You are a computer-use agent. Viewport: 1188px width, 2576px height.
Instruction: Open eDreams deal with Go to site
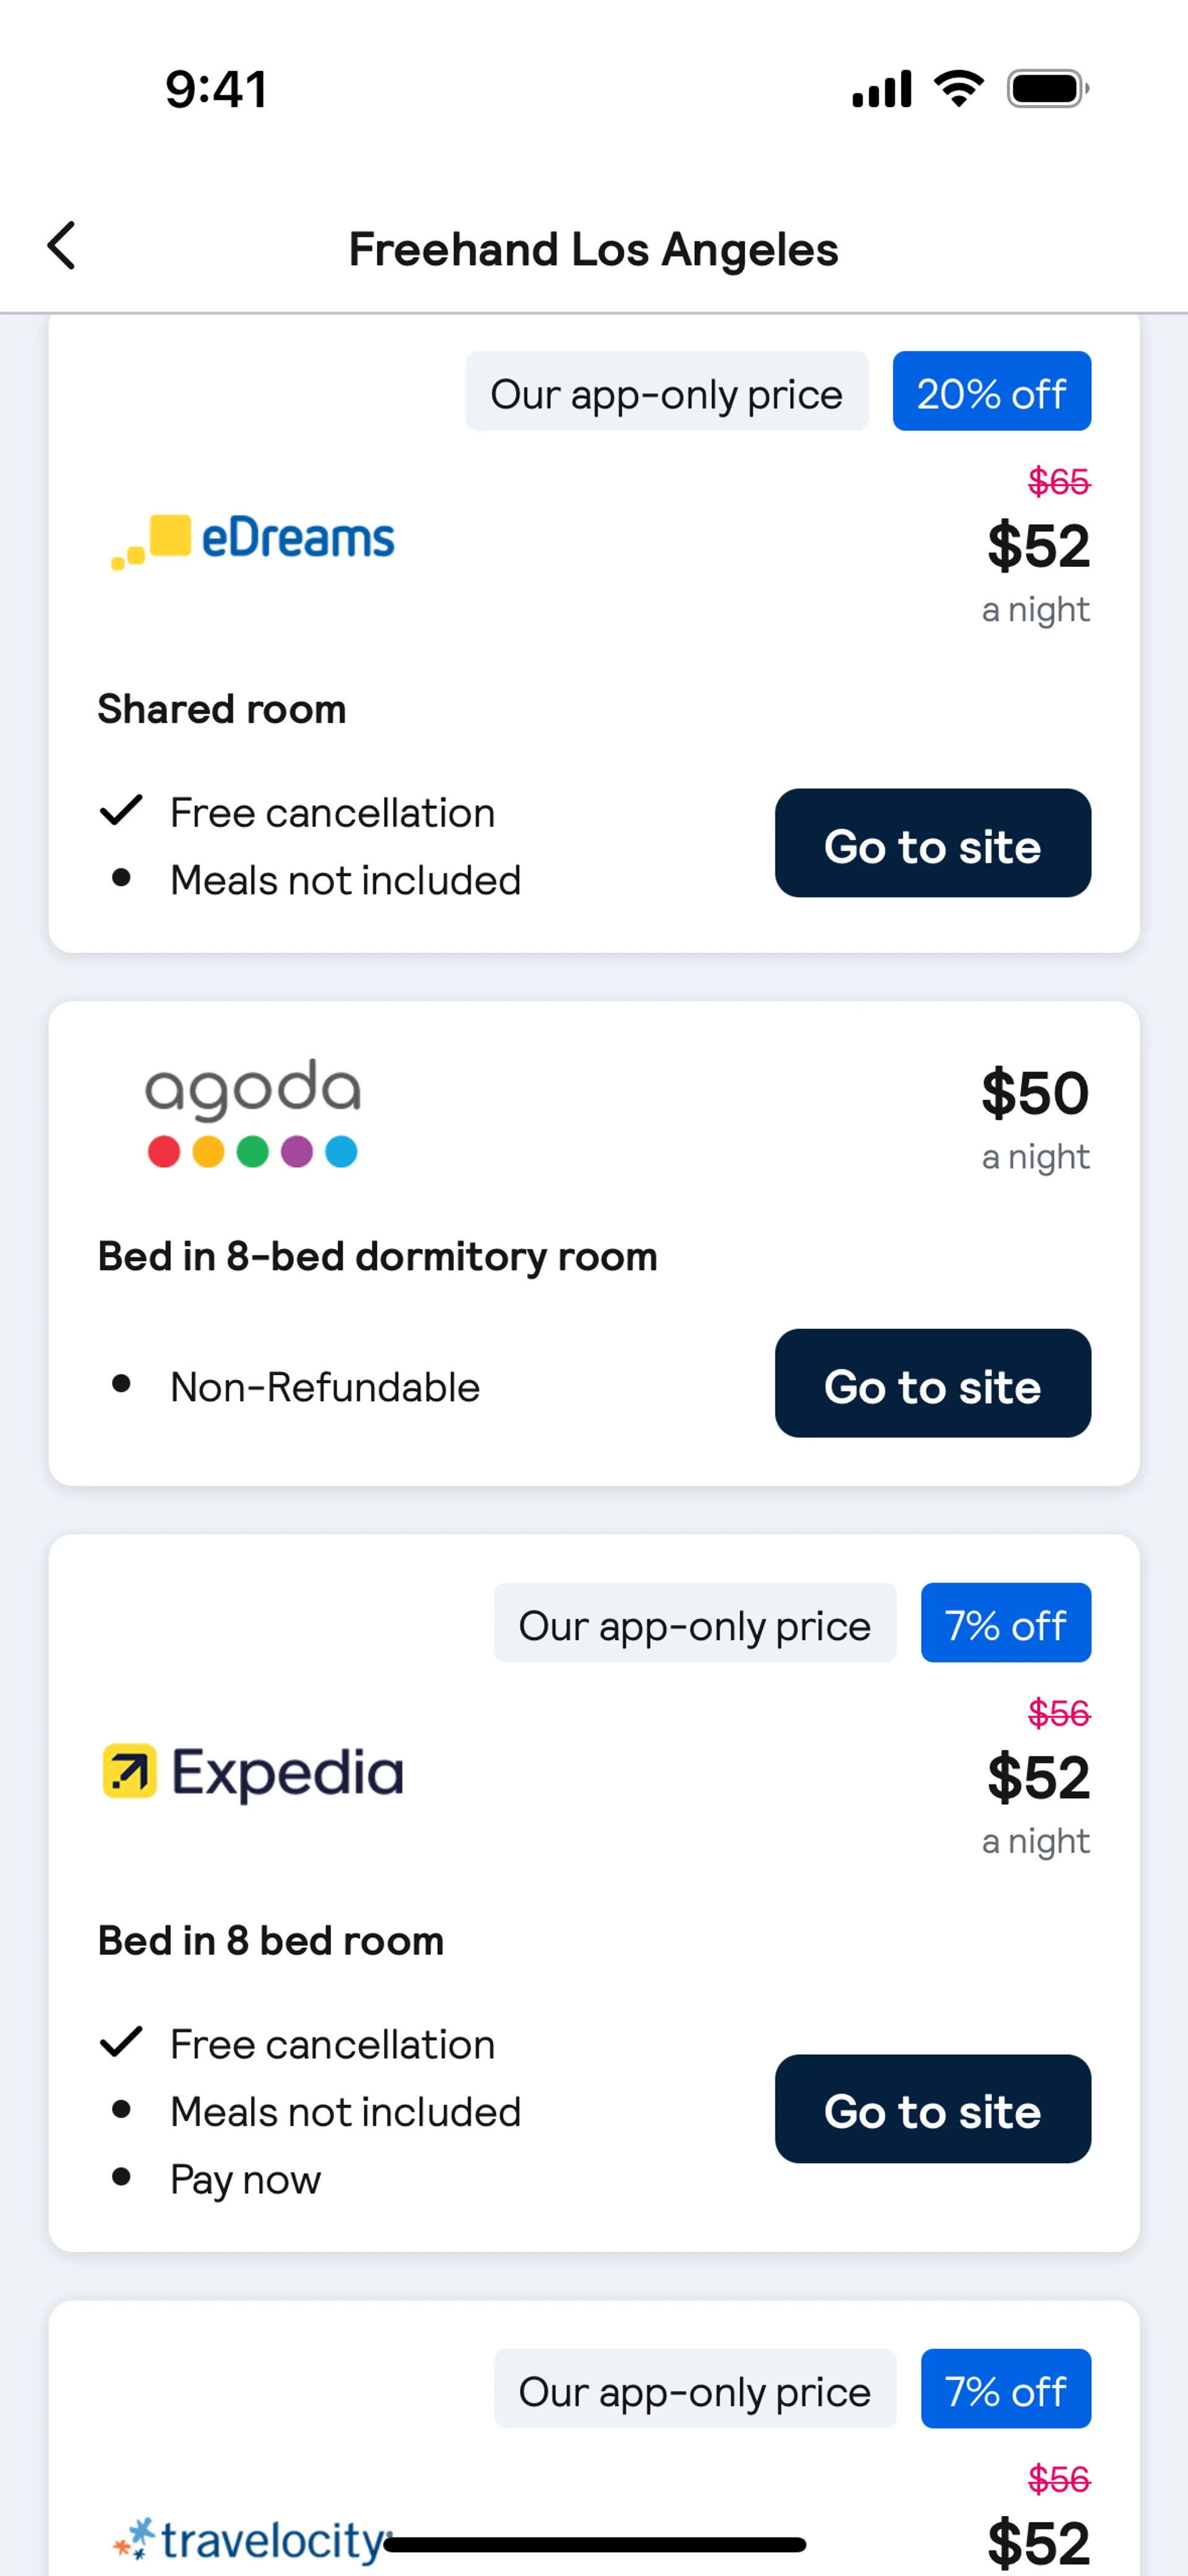click(x=932, y=843)
